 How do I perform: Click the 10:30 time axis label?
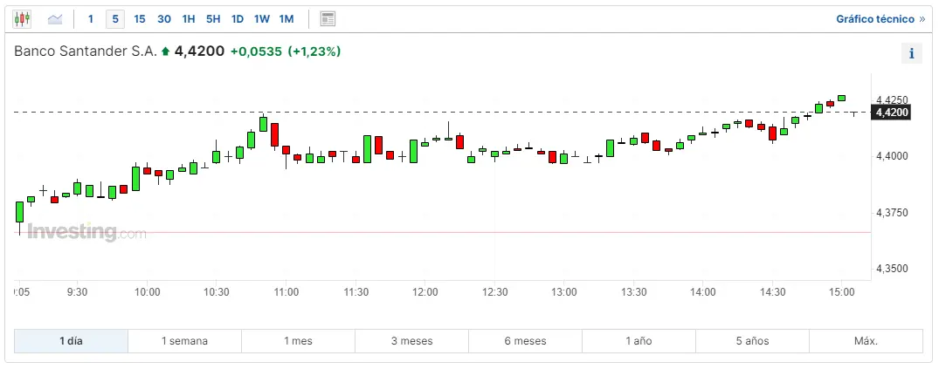point(217,292)
